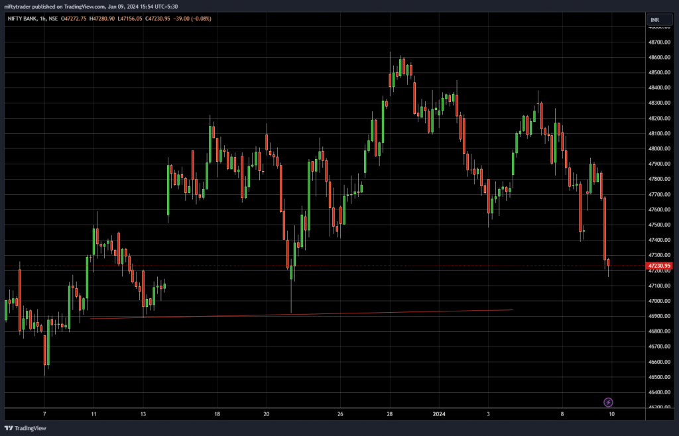Click the date 10 on the time axis
The width and height of the screenshot is (679, 436).
click(611, 414)
